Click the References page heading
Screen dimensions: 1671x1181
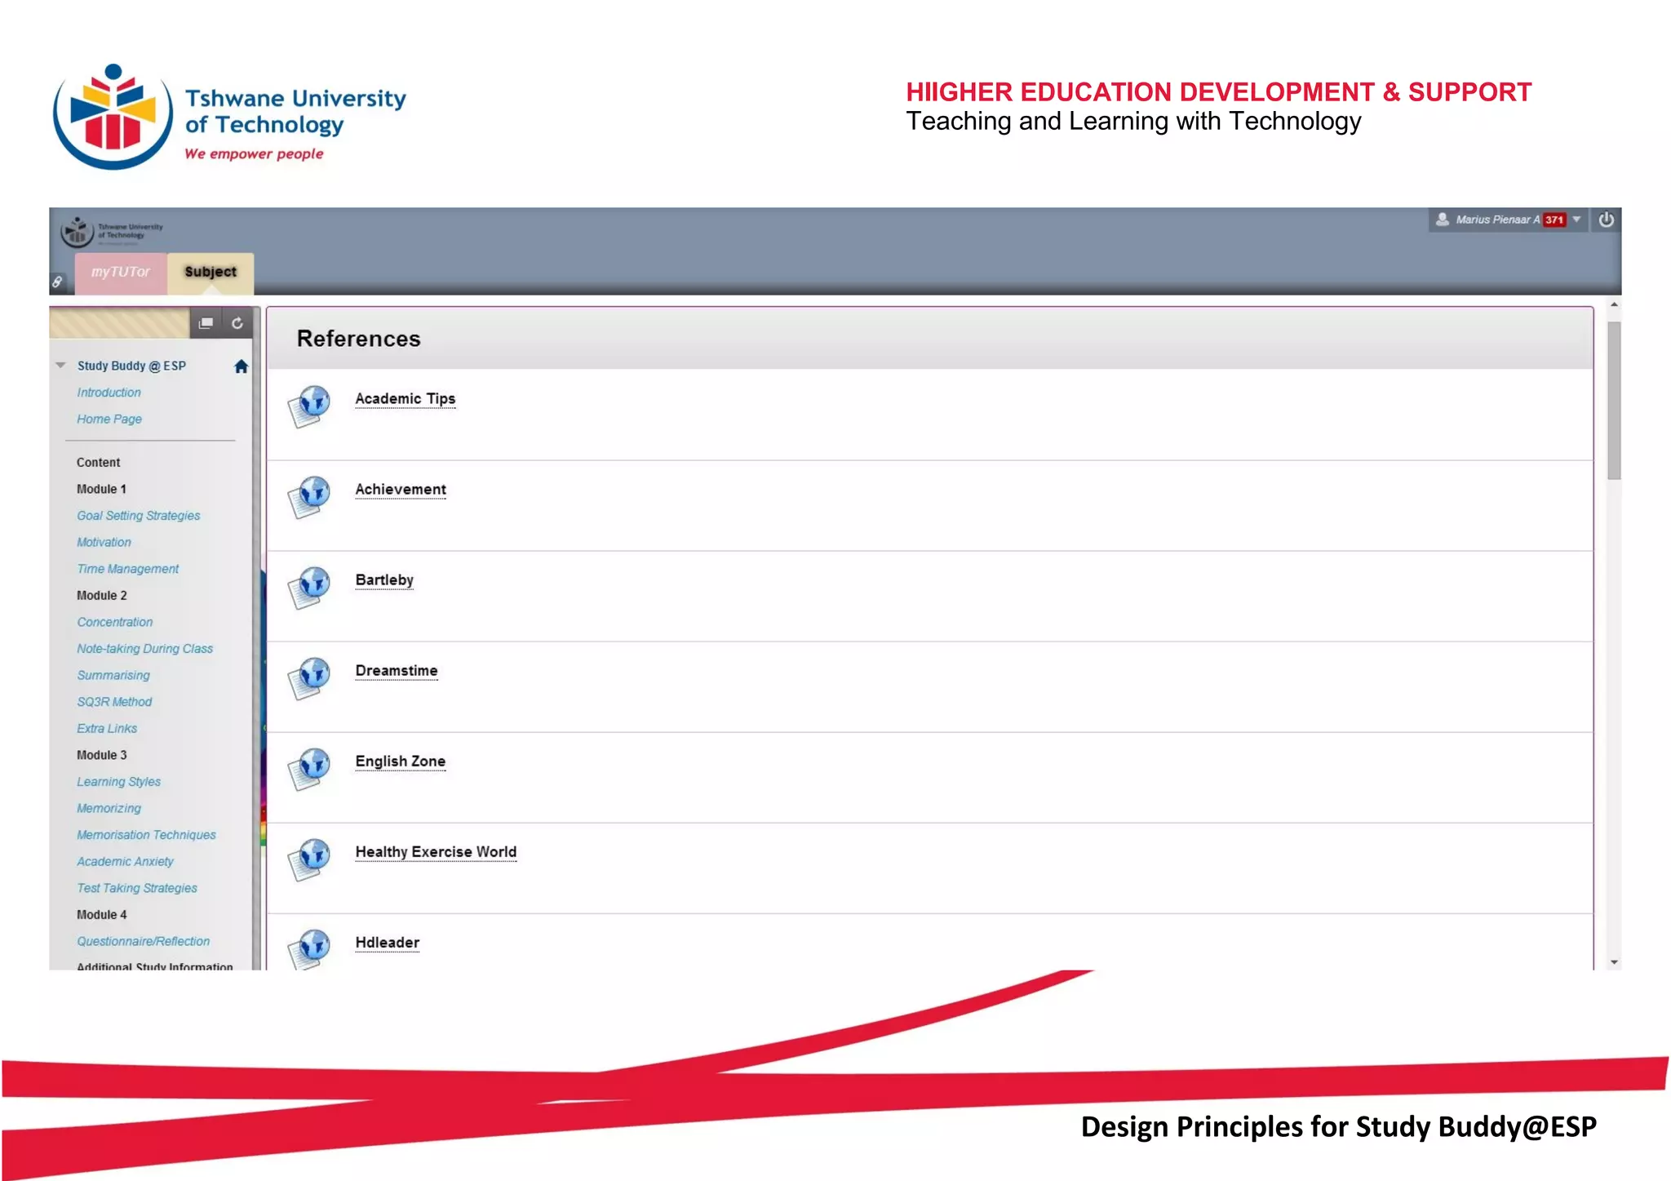click(358, 339)
